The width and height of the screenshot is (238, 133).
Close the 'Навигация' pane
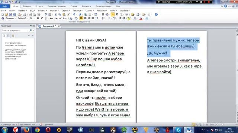(34, 26)
